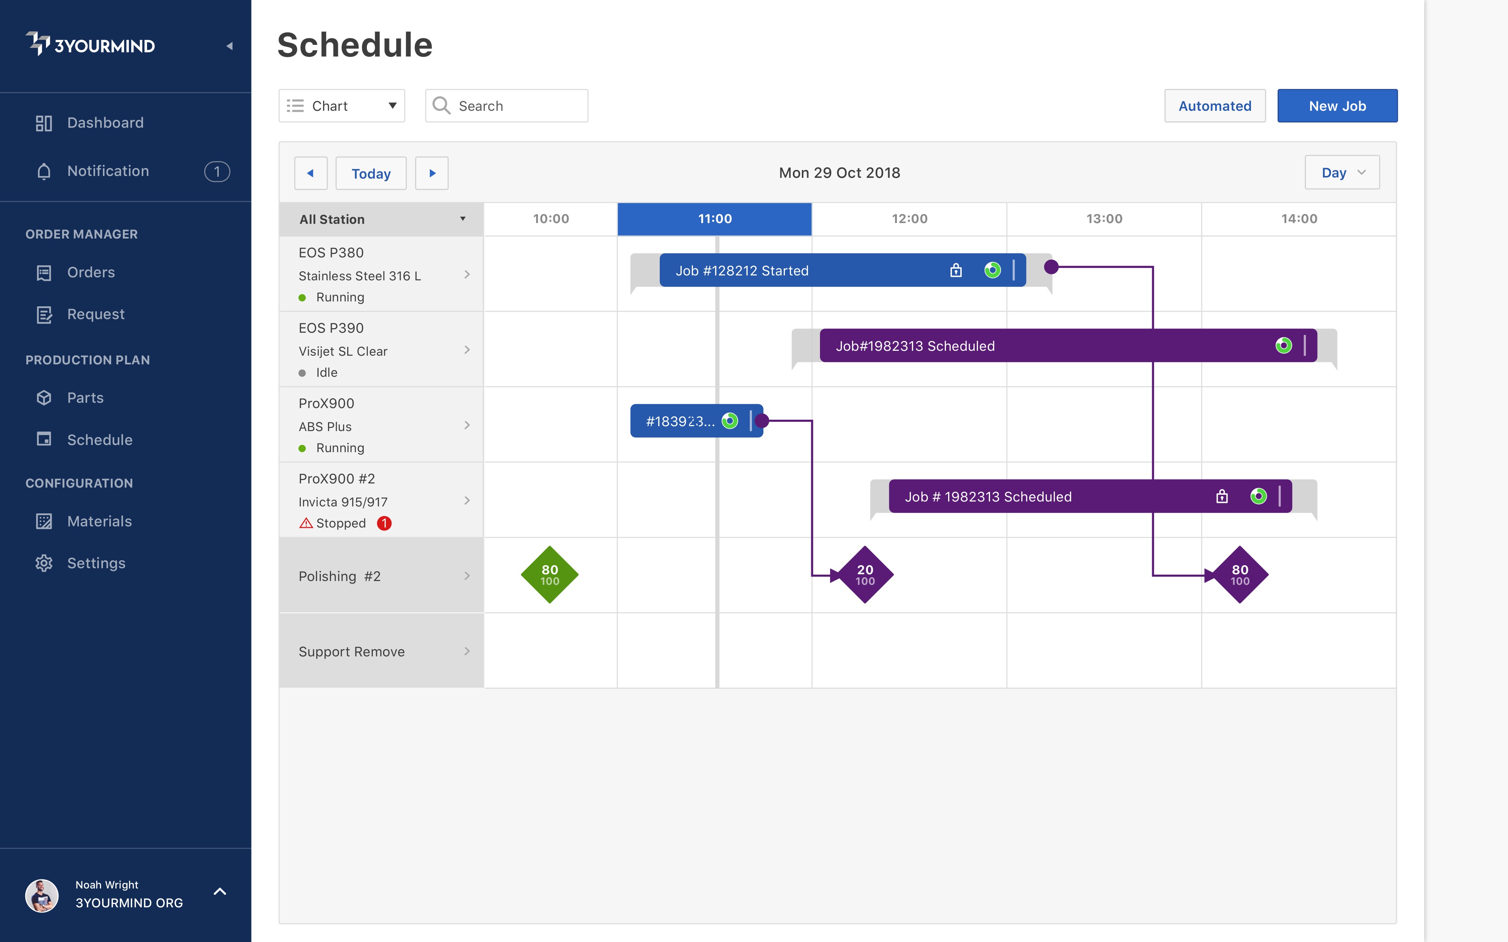Expand the EOS P380 station row

[468, 274]
